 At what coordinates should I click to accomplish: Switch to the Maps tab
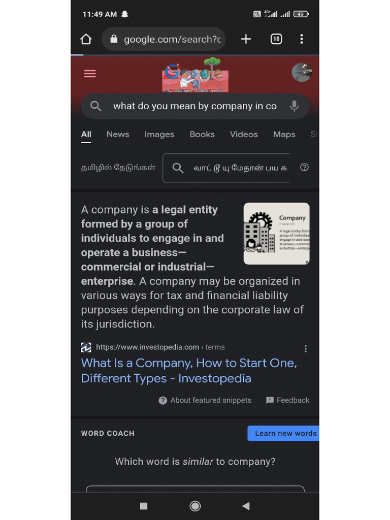284,134
